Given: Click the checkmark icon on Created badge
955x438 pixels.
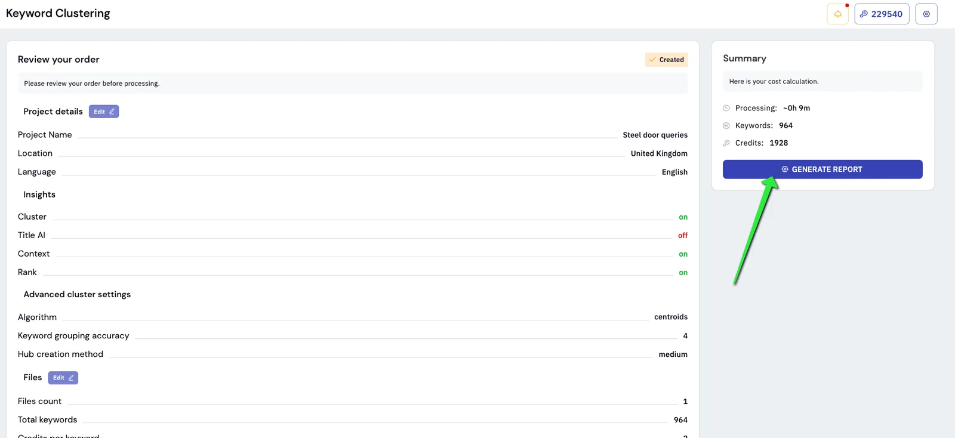Looking at the screenshot, I should point(652,60).
